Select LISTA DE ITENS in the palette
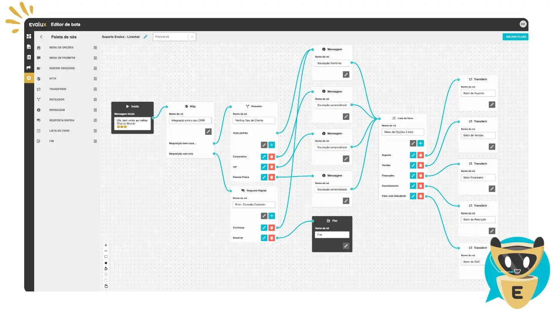This screenshot has width=553, height=311. 59,131
